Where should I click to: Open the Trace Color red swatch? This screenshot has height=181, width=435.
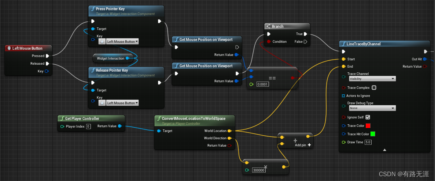tap(368, 126)
